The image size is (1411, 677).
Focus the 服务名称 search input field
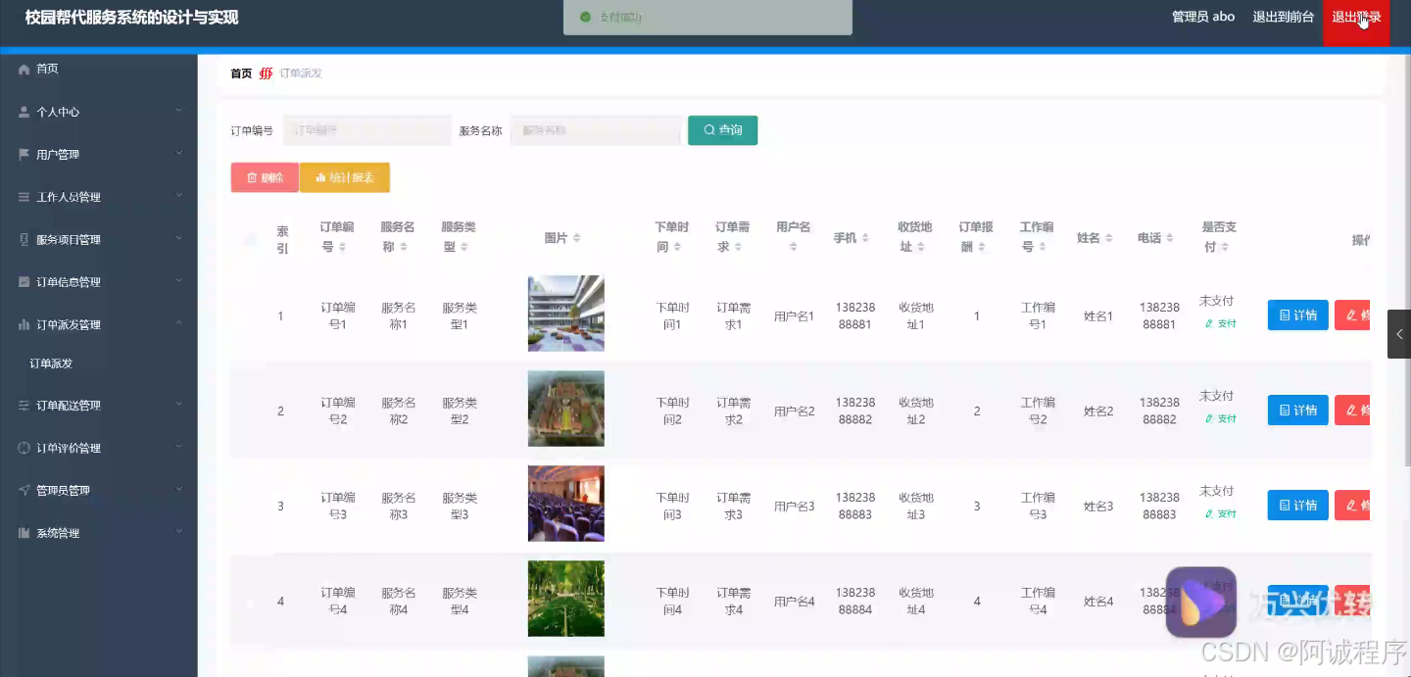click(x=596, y=130)
